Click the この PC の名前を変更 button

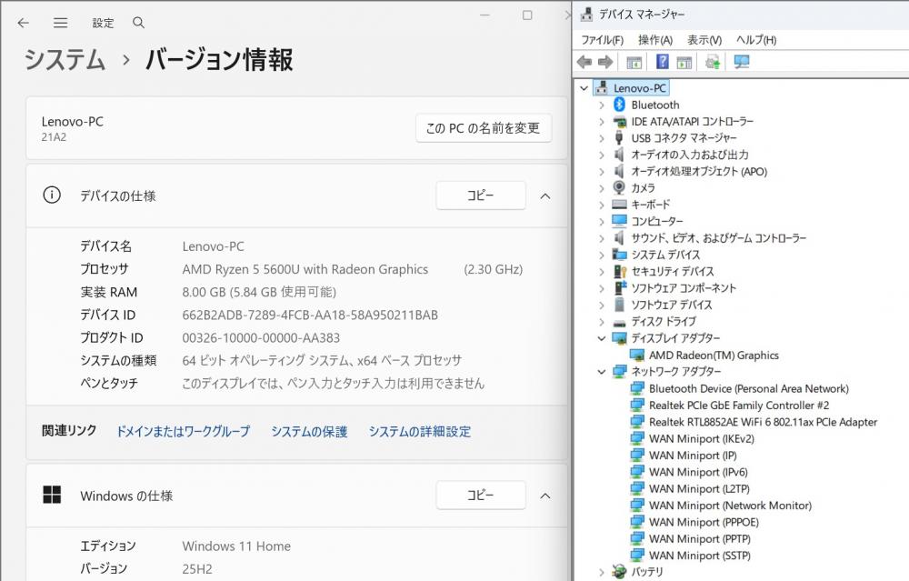point(484,128)
